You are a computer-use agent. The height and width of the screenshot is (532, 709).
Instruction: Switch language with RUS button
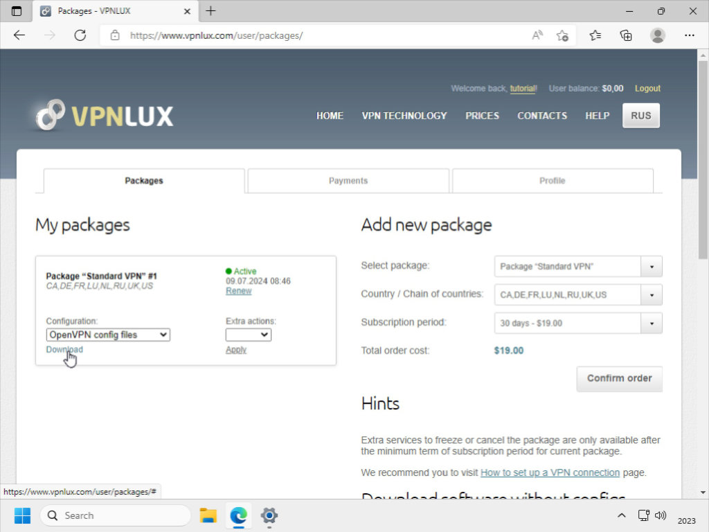[640, 116]
